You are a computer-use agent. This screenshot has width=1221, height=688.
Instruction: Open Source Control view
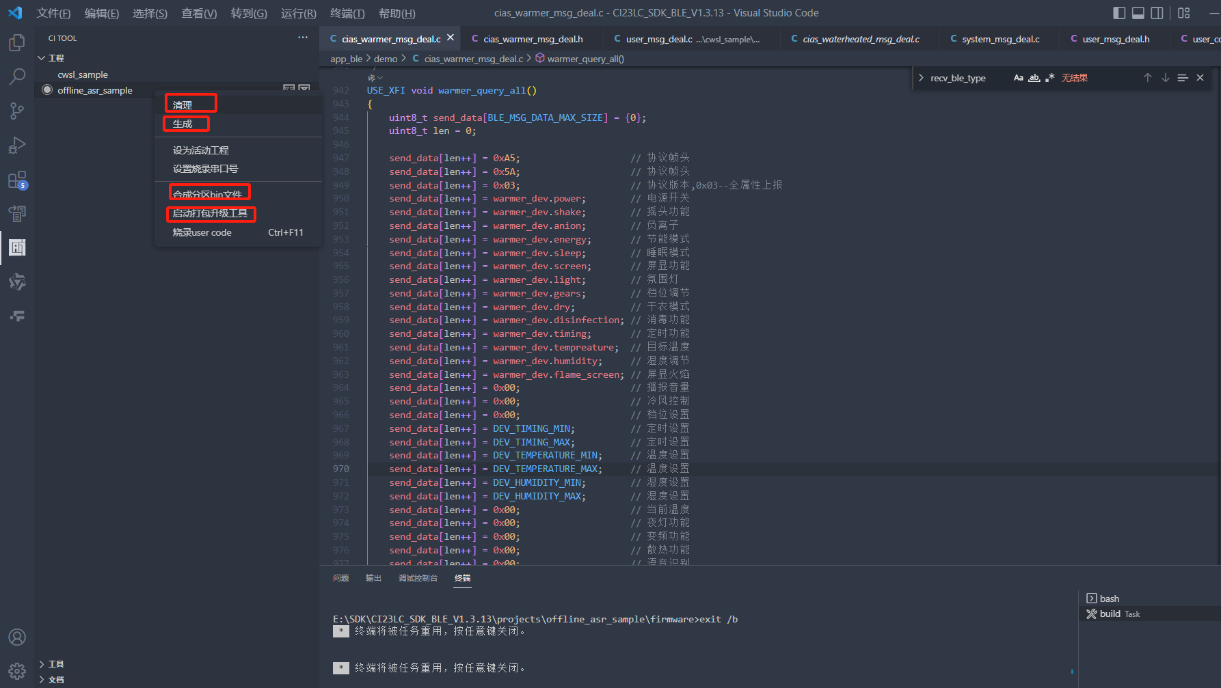pyautogui.click(x=17, y=111)
